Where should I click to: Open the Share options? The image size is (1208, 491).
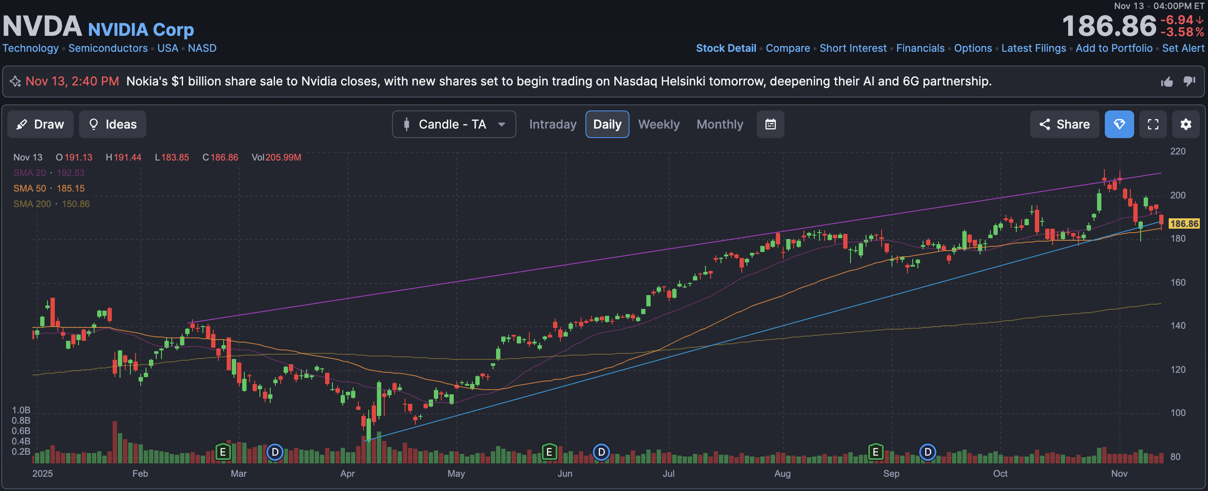[1064, 124]
